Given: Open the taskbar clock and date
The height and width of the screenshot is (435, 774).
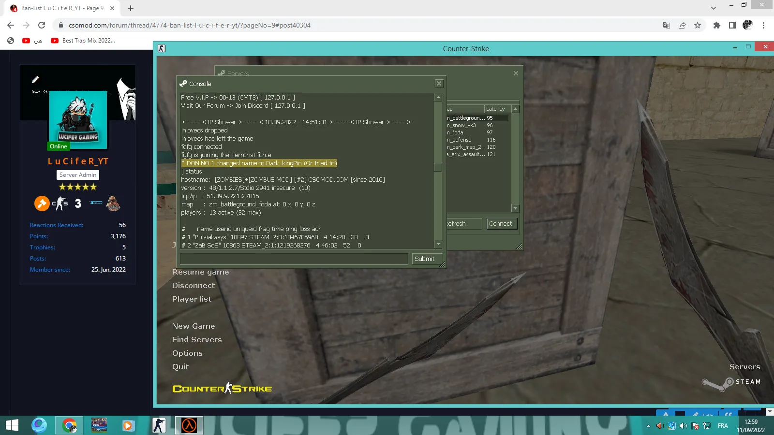Looking at the screenshot, I should (751, 426).
